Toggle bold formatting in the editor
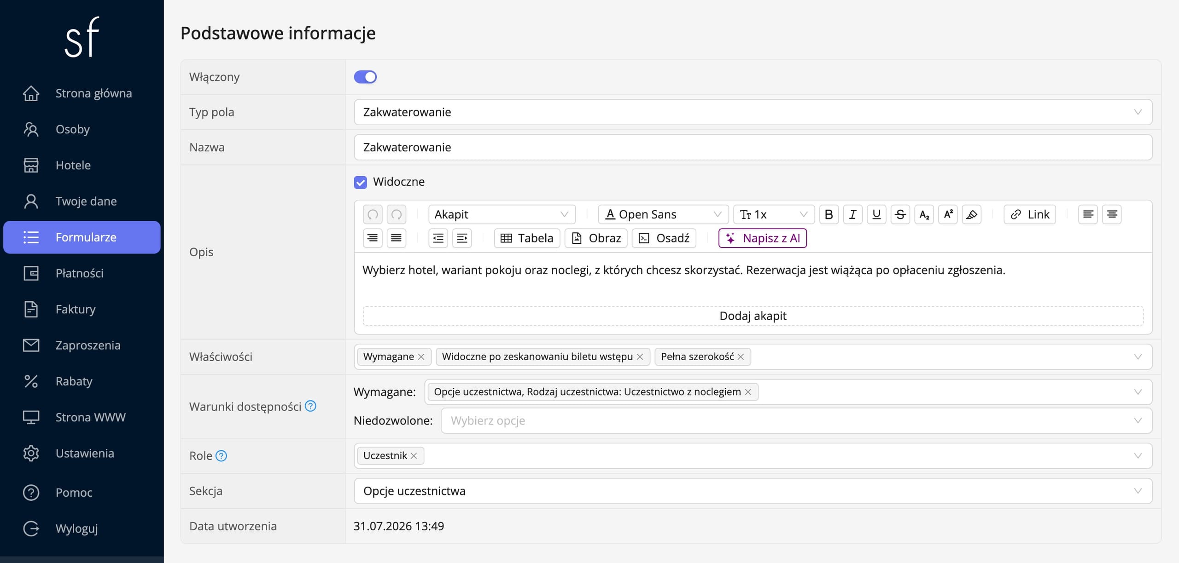This screenshot has width=1179, height=563. pos(829,214)
